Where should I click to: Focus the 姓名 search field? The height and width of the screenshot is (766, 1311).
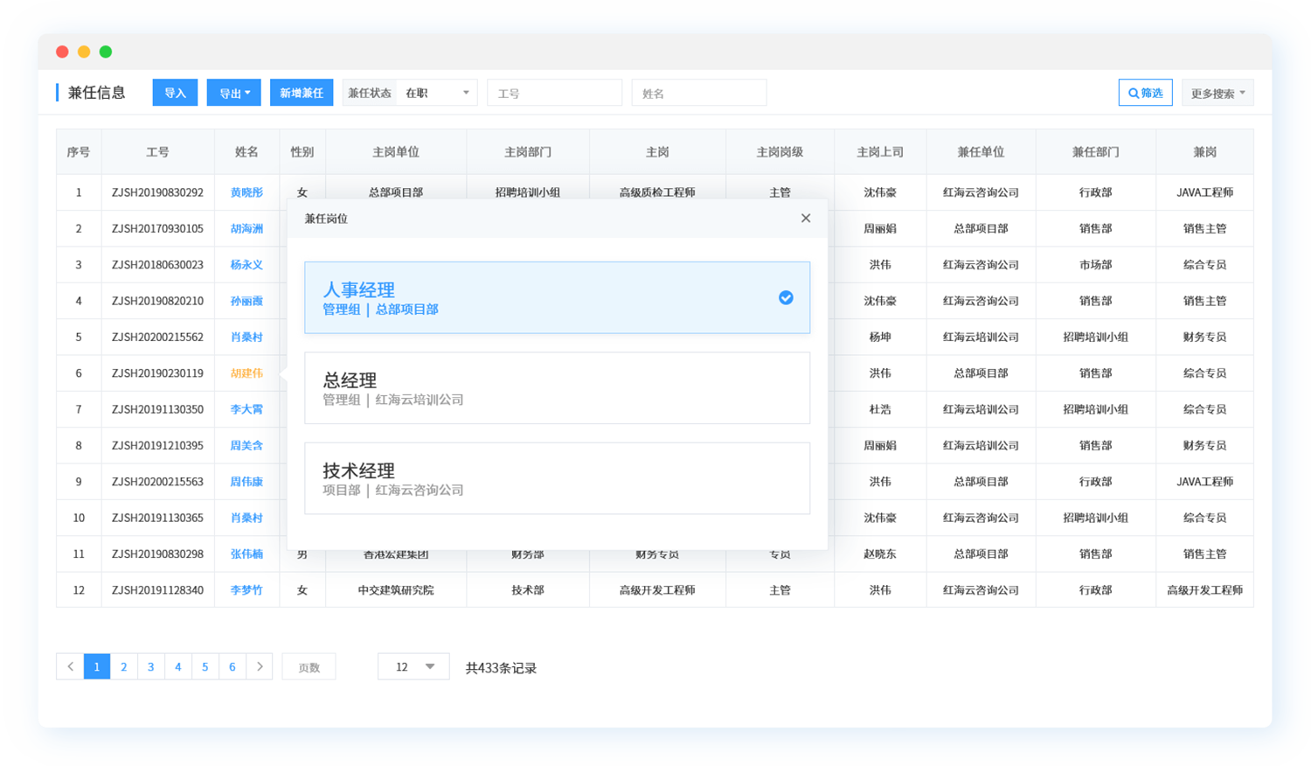[699, 93]
